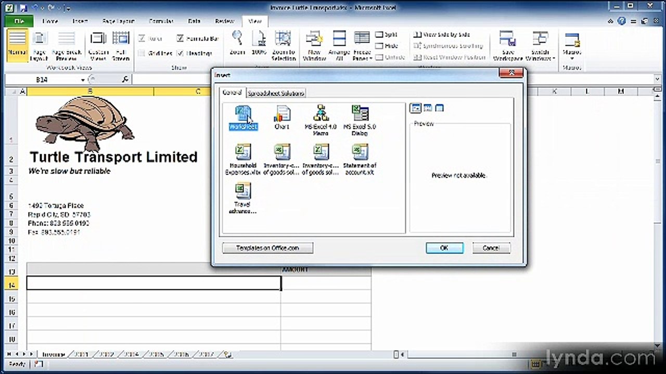Select the Chart template icon
666x374 pixels.
coord(282,117)
